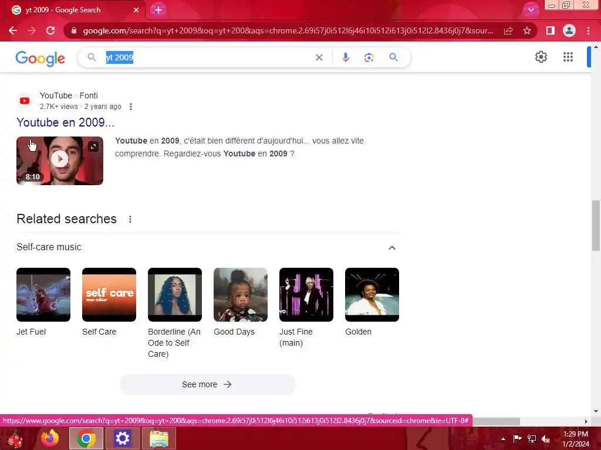
Task: Open Related searches options menu
Action: tap(130, 219)
